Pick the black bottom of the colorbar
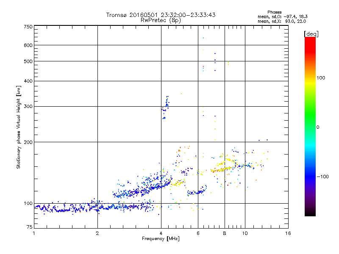The image size is (339, 254). (310, 214)
